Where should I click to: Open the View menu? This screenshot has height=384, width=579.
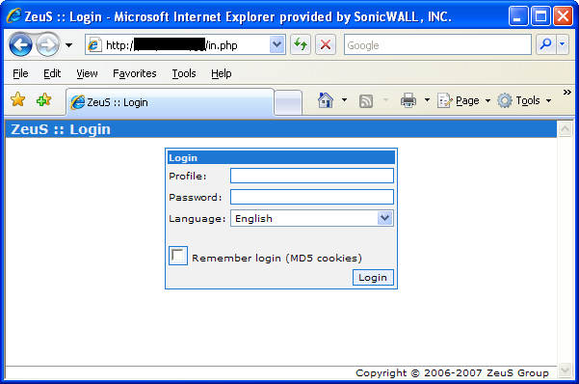pos(87,73)
